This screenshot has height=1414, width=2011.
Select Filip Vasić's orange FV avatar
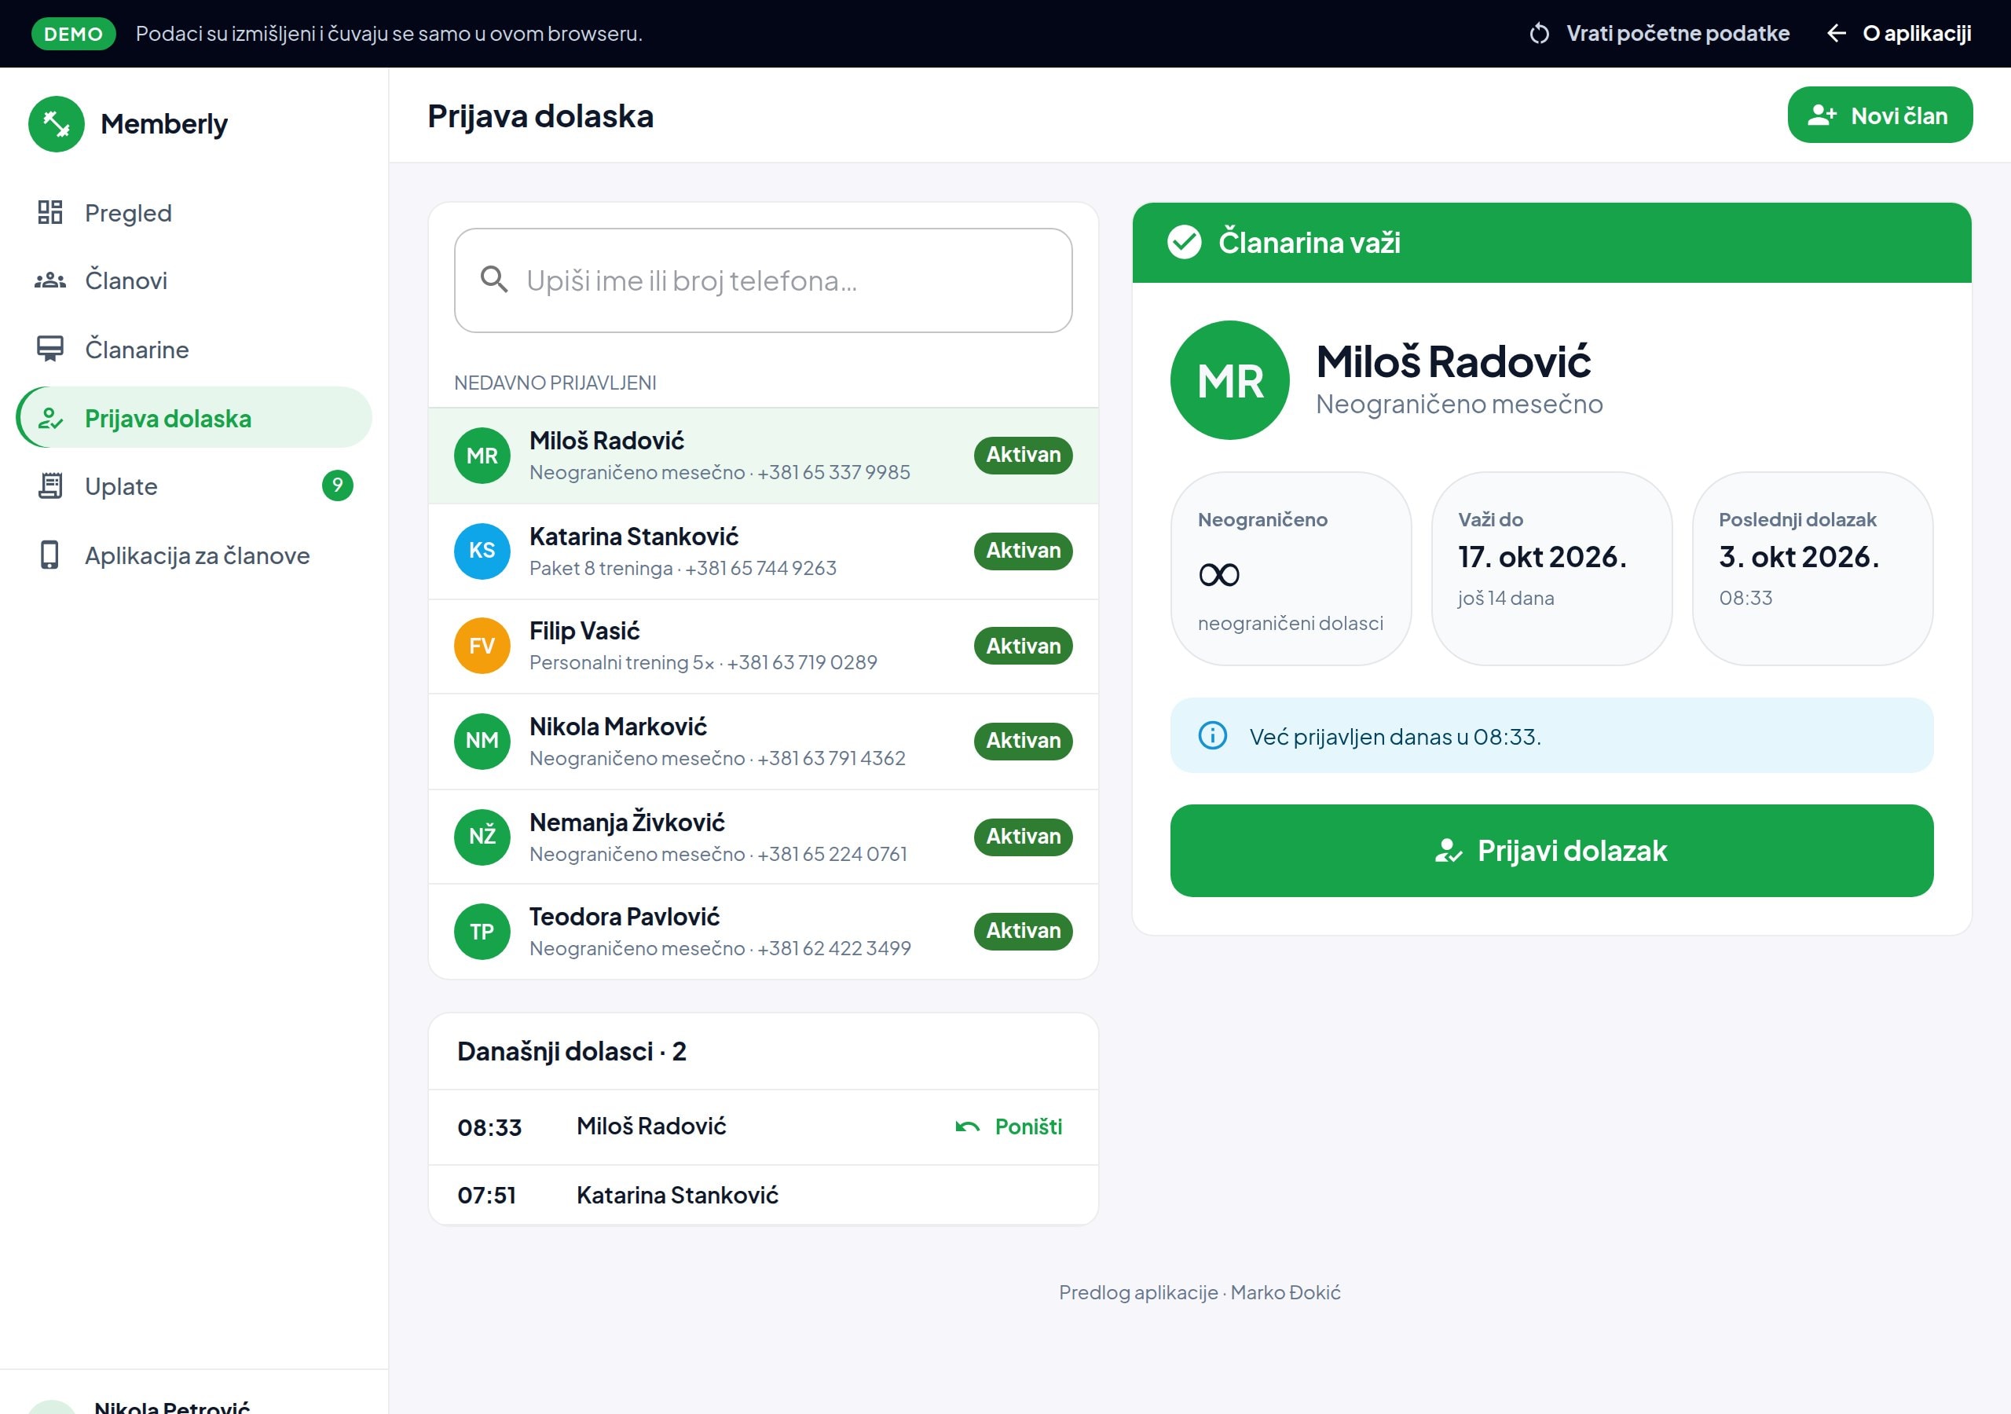(482, 646)
